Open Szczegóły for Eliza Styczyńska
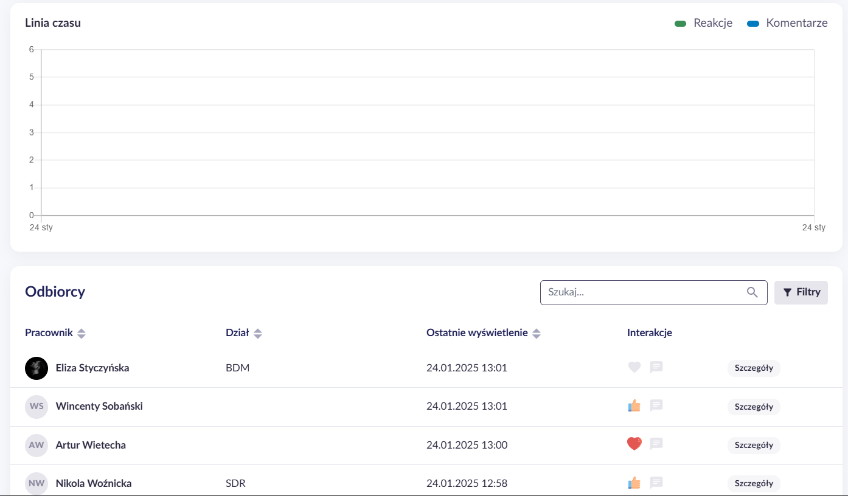The image size is (848, 496). click(x=754, y=368)
